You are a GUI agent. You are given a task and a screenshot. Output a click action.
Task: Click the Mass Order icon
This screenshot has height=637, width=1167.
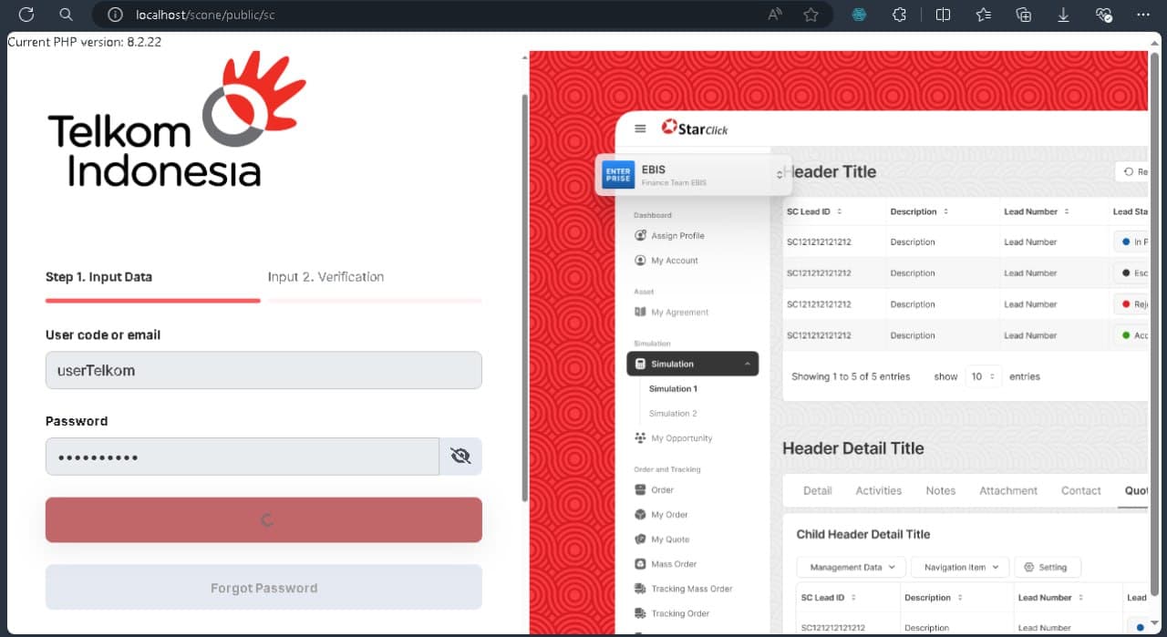tap(640, 564)
